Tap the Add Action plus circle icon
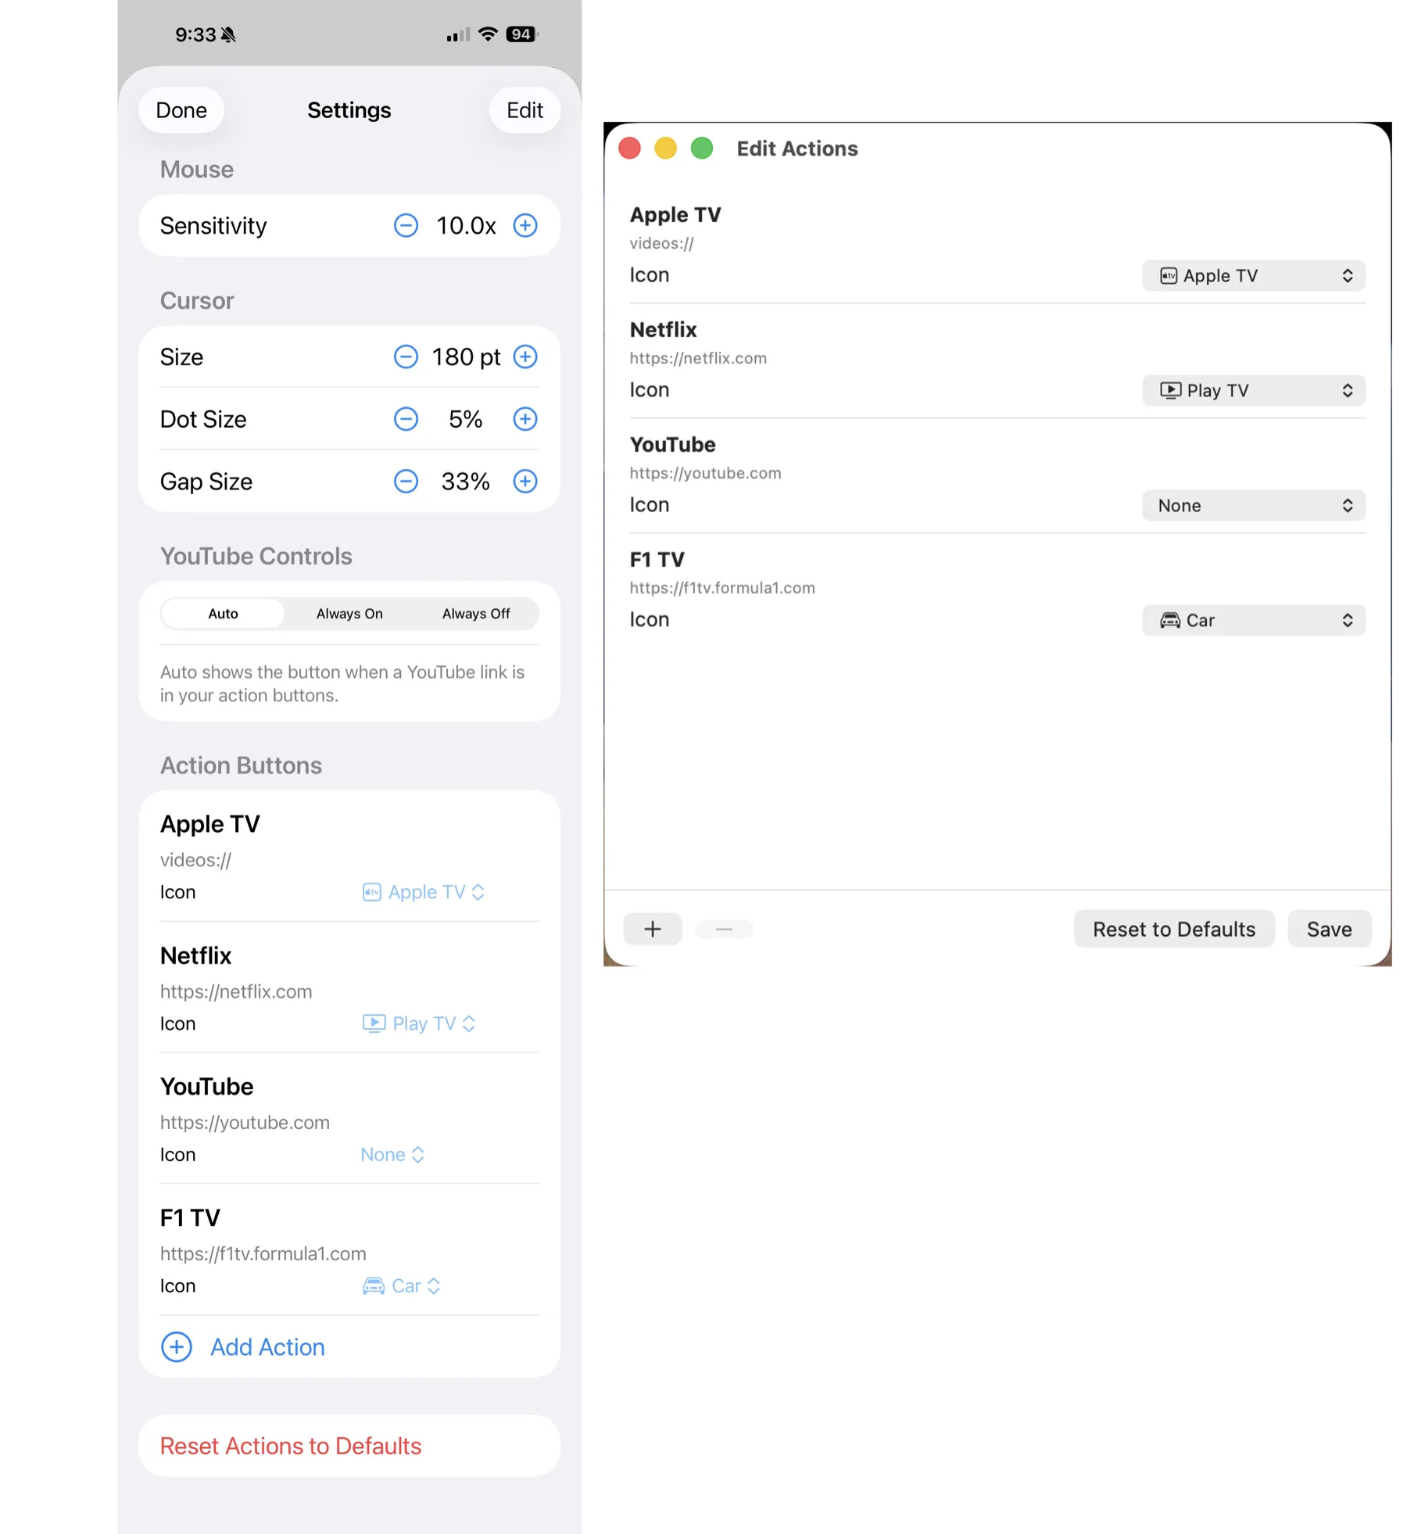Image resolution: width=1407 pixels, height=1534 pixels. 177,1347
